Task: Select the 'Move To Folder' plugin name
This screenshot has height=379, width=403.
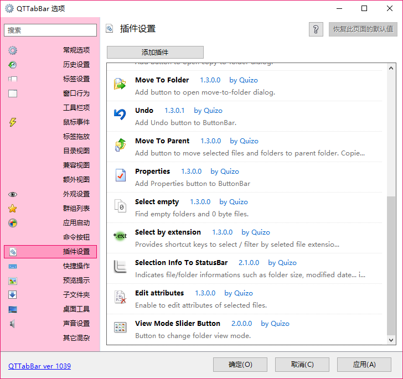Action: pyautogui.click(x=162, y=80)
